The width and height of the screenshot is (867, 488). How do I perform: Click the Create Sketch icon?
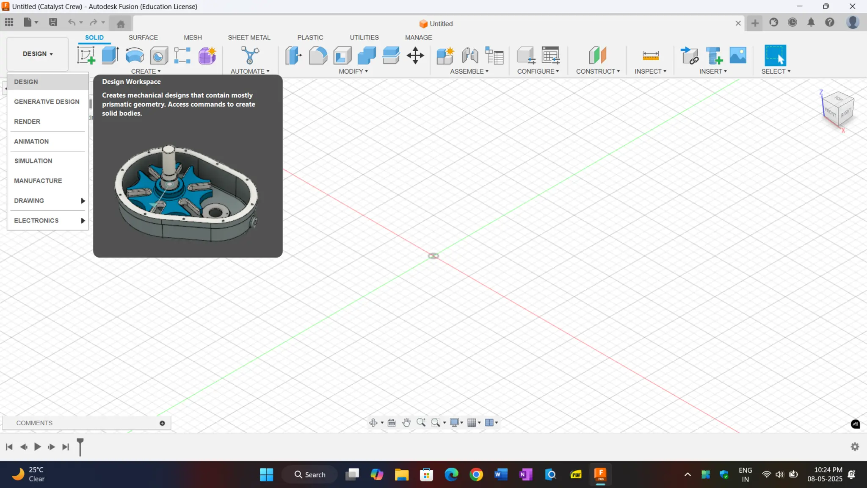pyautogui.click(x=86, y=55)
